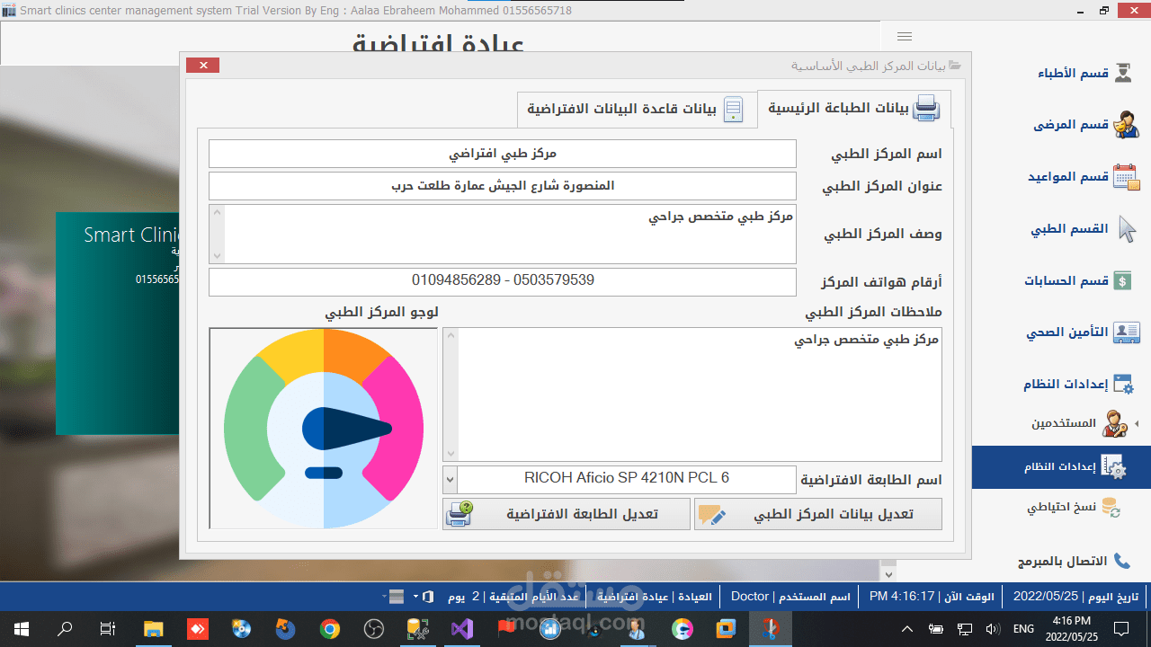Screen dimensions: 1151x647
Task: Click the ENG language indicator
Action: point(1024,629)
